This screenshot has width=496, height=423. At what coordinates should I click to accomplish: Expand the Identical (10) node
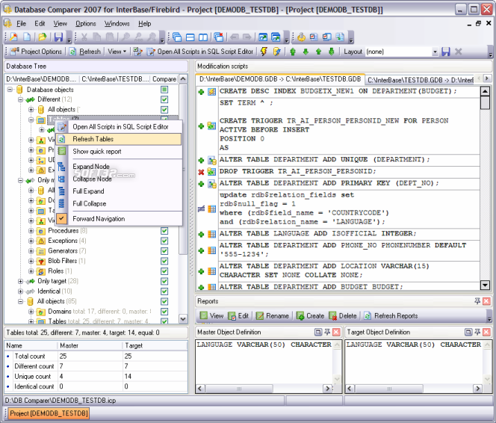21,291
